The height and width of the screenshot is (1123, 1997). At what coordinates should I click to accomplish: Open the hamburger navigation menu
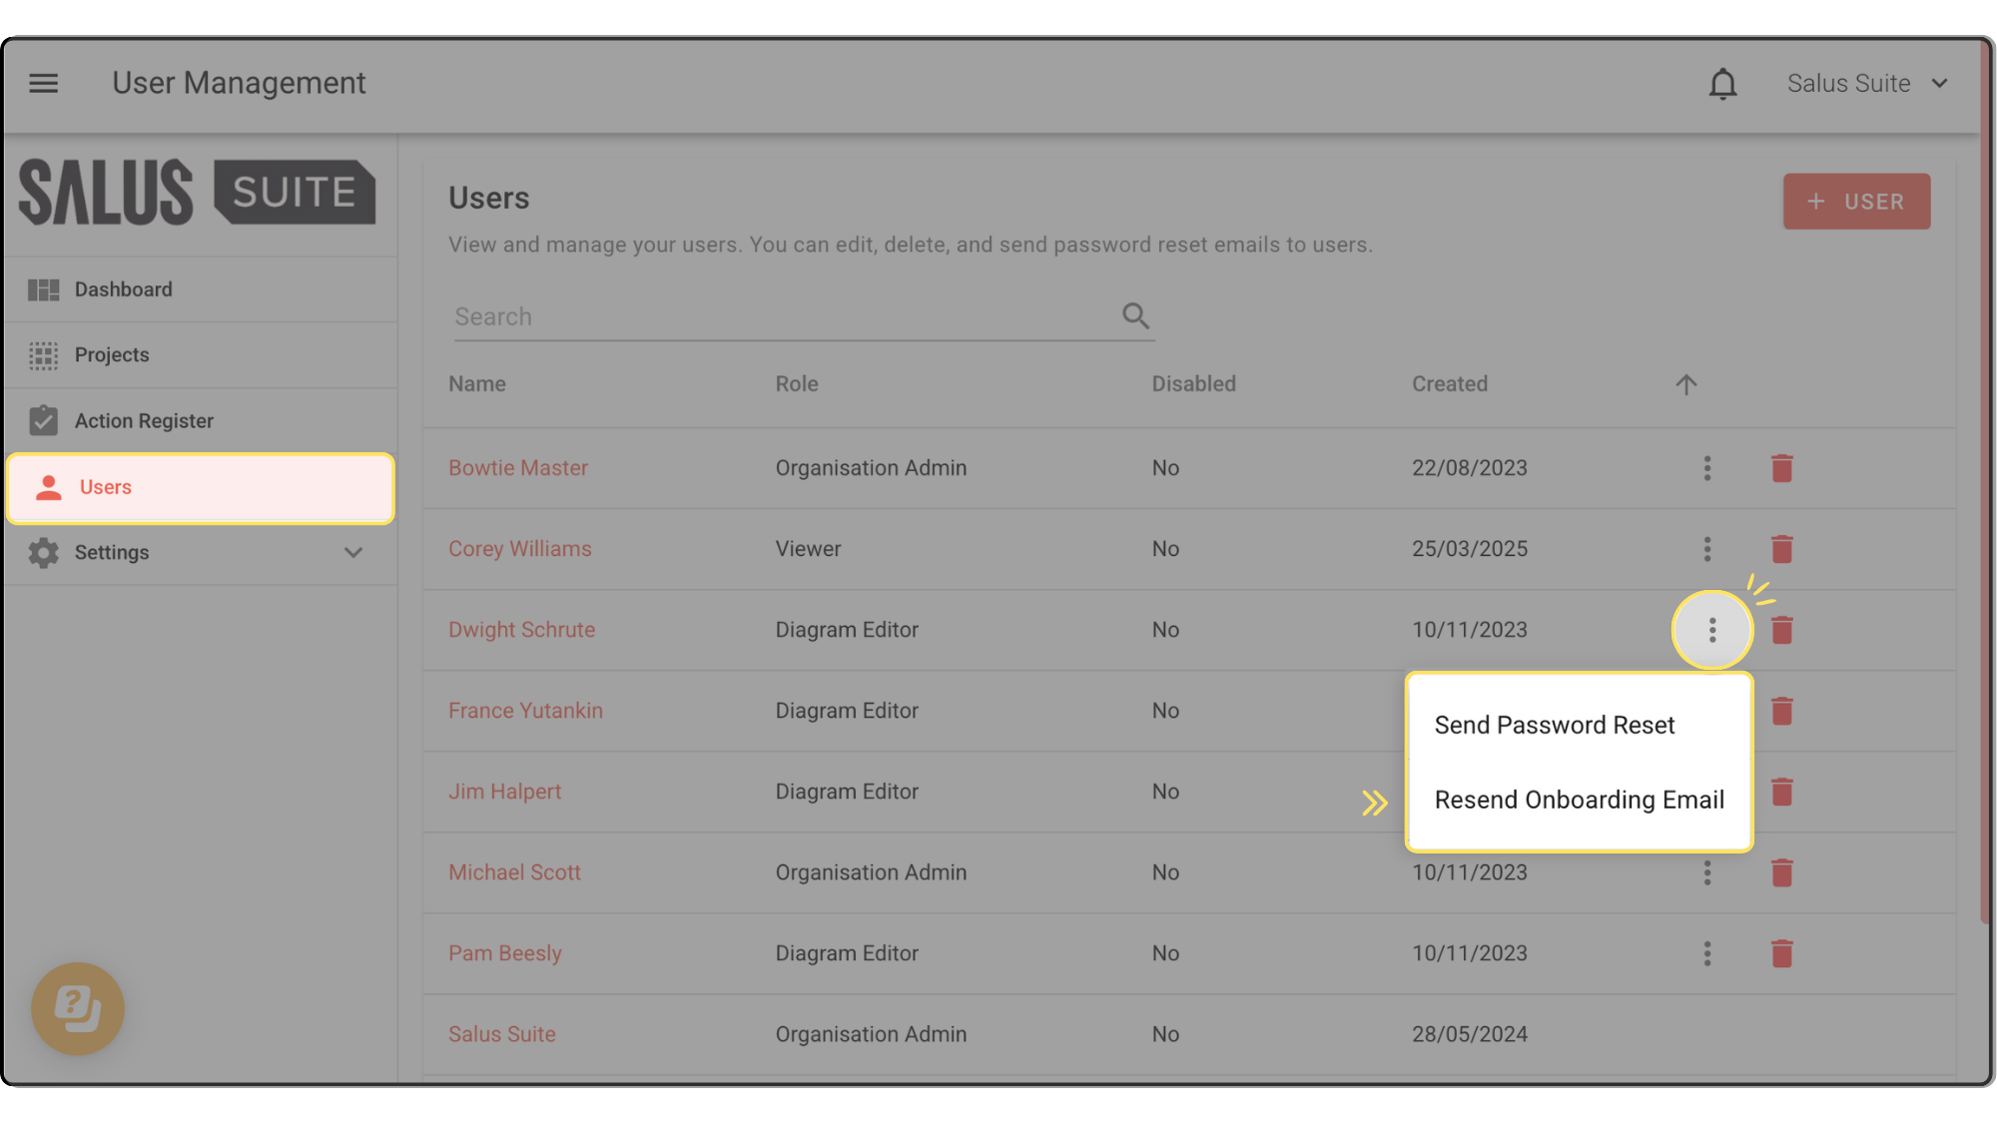click(x=43, y=83)
